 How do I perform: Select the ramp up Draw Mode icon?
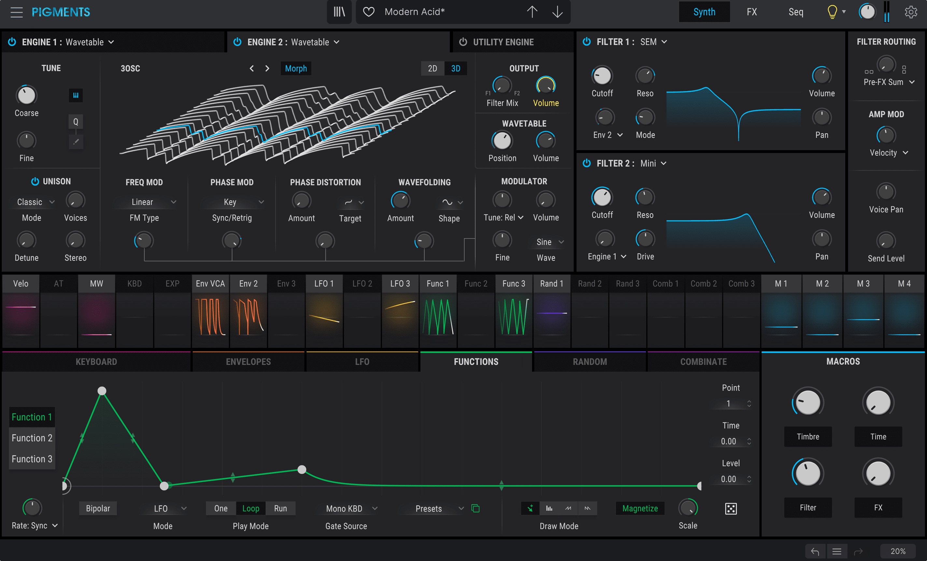coord(568,508)
